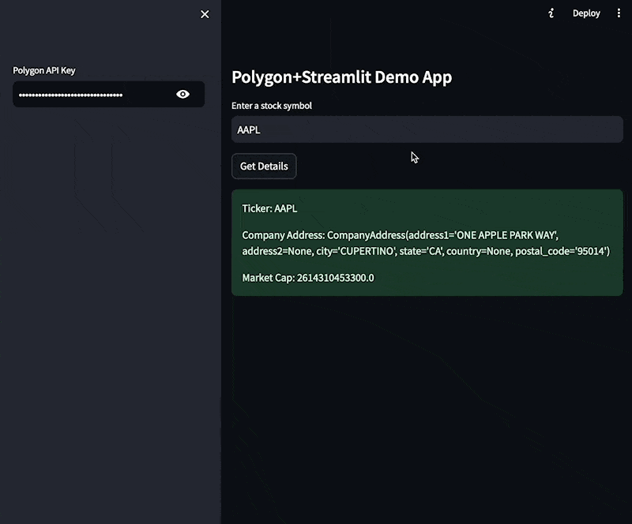Screen dimensions: 632x524
Task: Click the "Polygon API Key" sidebar label
Action: coord(44,70)
